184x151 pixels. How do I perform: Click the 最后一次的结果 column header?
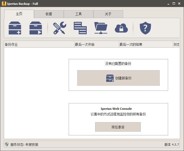146,44
